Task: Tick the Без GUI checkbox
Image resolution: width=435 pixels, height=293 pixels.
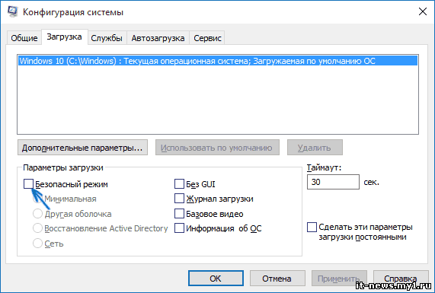Action: coord(179,184)
